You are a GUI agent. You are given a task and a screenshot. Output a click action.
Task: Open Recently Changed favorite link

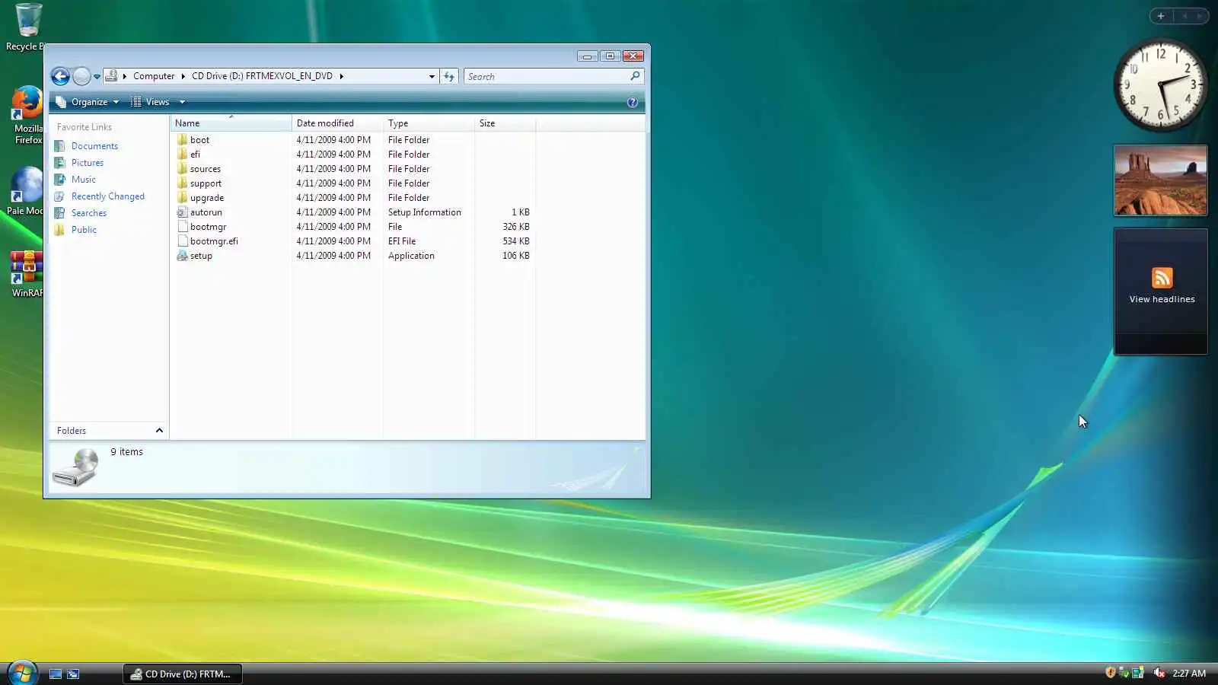(107, 196)
